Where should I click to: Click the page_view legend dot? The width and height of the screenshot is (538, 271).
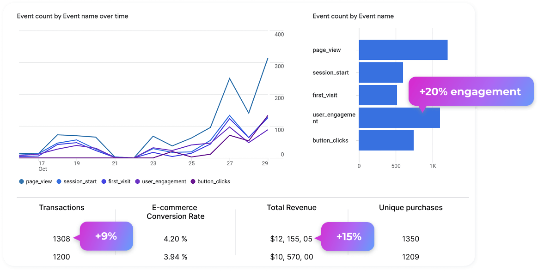22,182
